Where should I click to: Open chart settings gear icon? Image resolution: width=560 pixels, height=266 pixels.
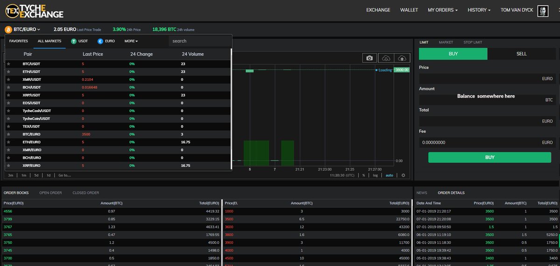click(403, 175)
